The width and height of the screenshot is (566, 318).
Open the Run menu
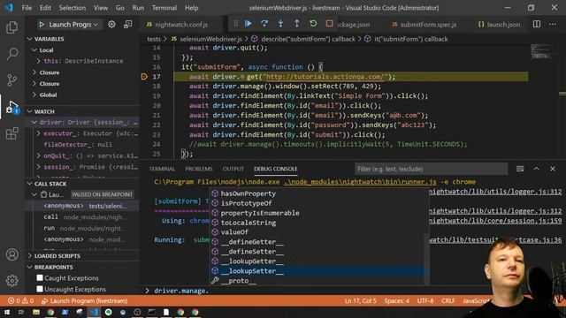(x=138, y=8)
